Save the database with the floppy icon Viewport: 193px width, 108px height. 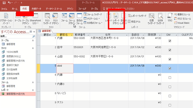click(4, 3)
